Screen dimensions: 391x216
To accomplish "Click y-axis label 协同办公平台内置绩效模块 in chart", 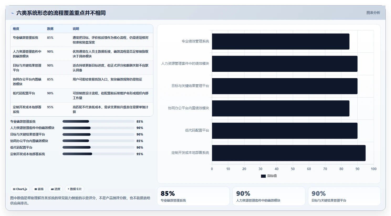I will point(189,108).
